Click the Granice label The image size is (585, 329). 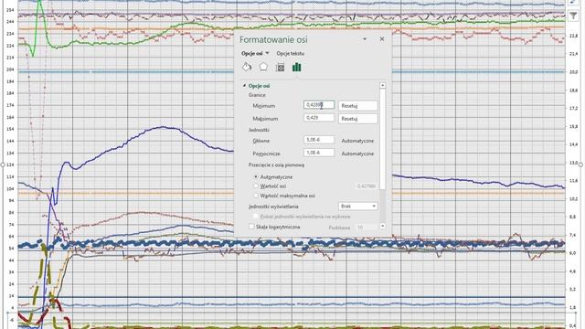[x=257, y=95]
